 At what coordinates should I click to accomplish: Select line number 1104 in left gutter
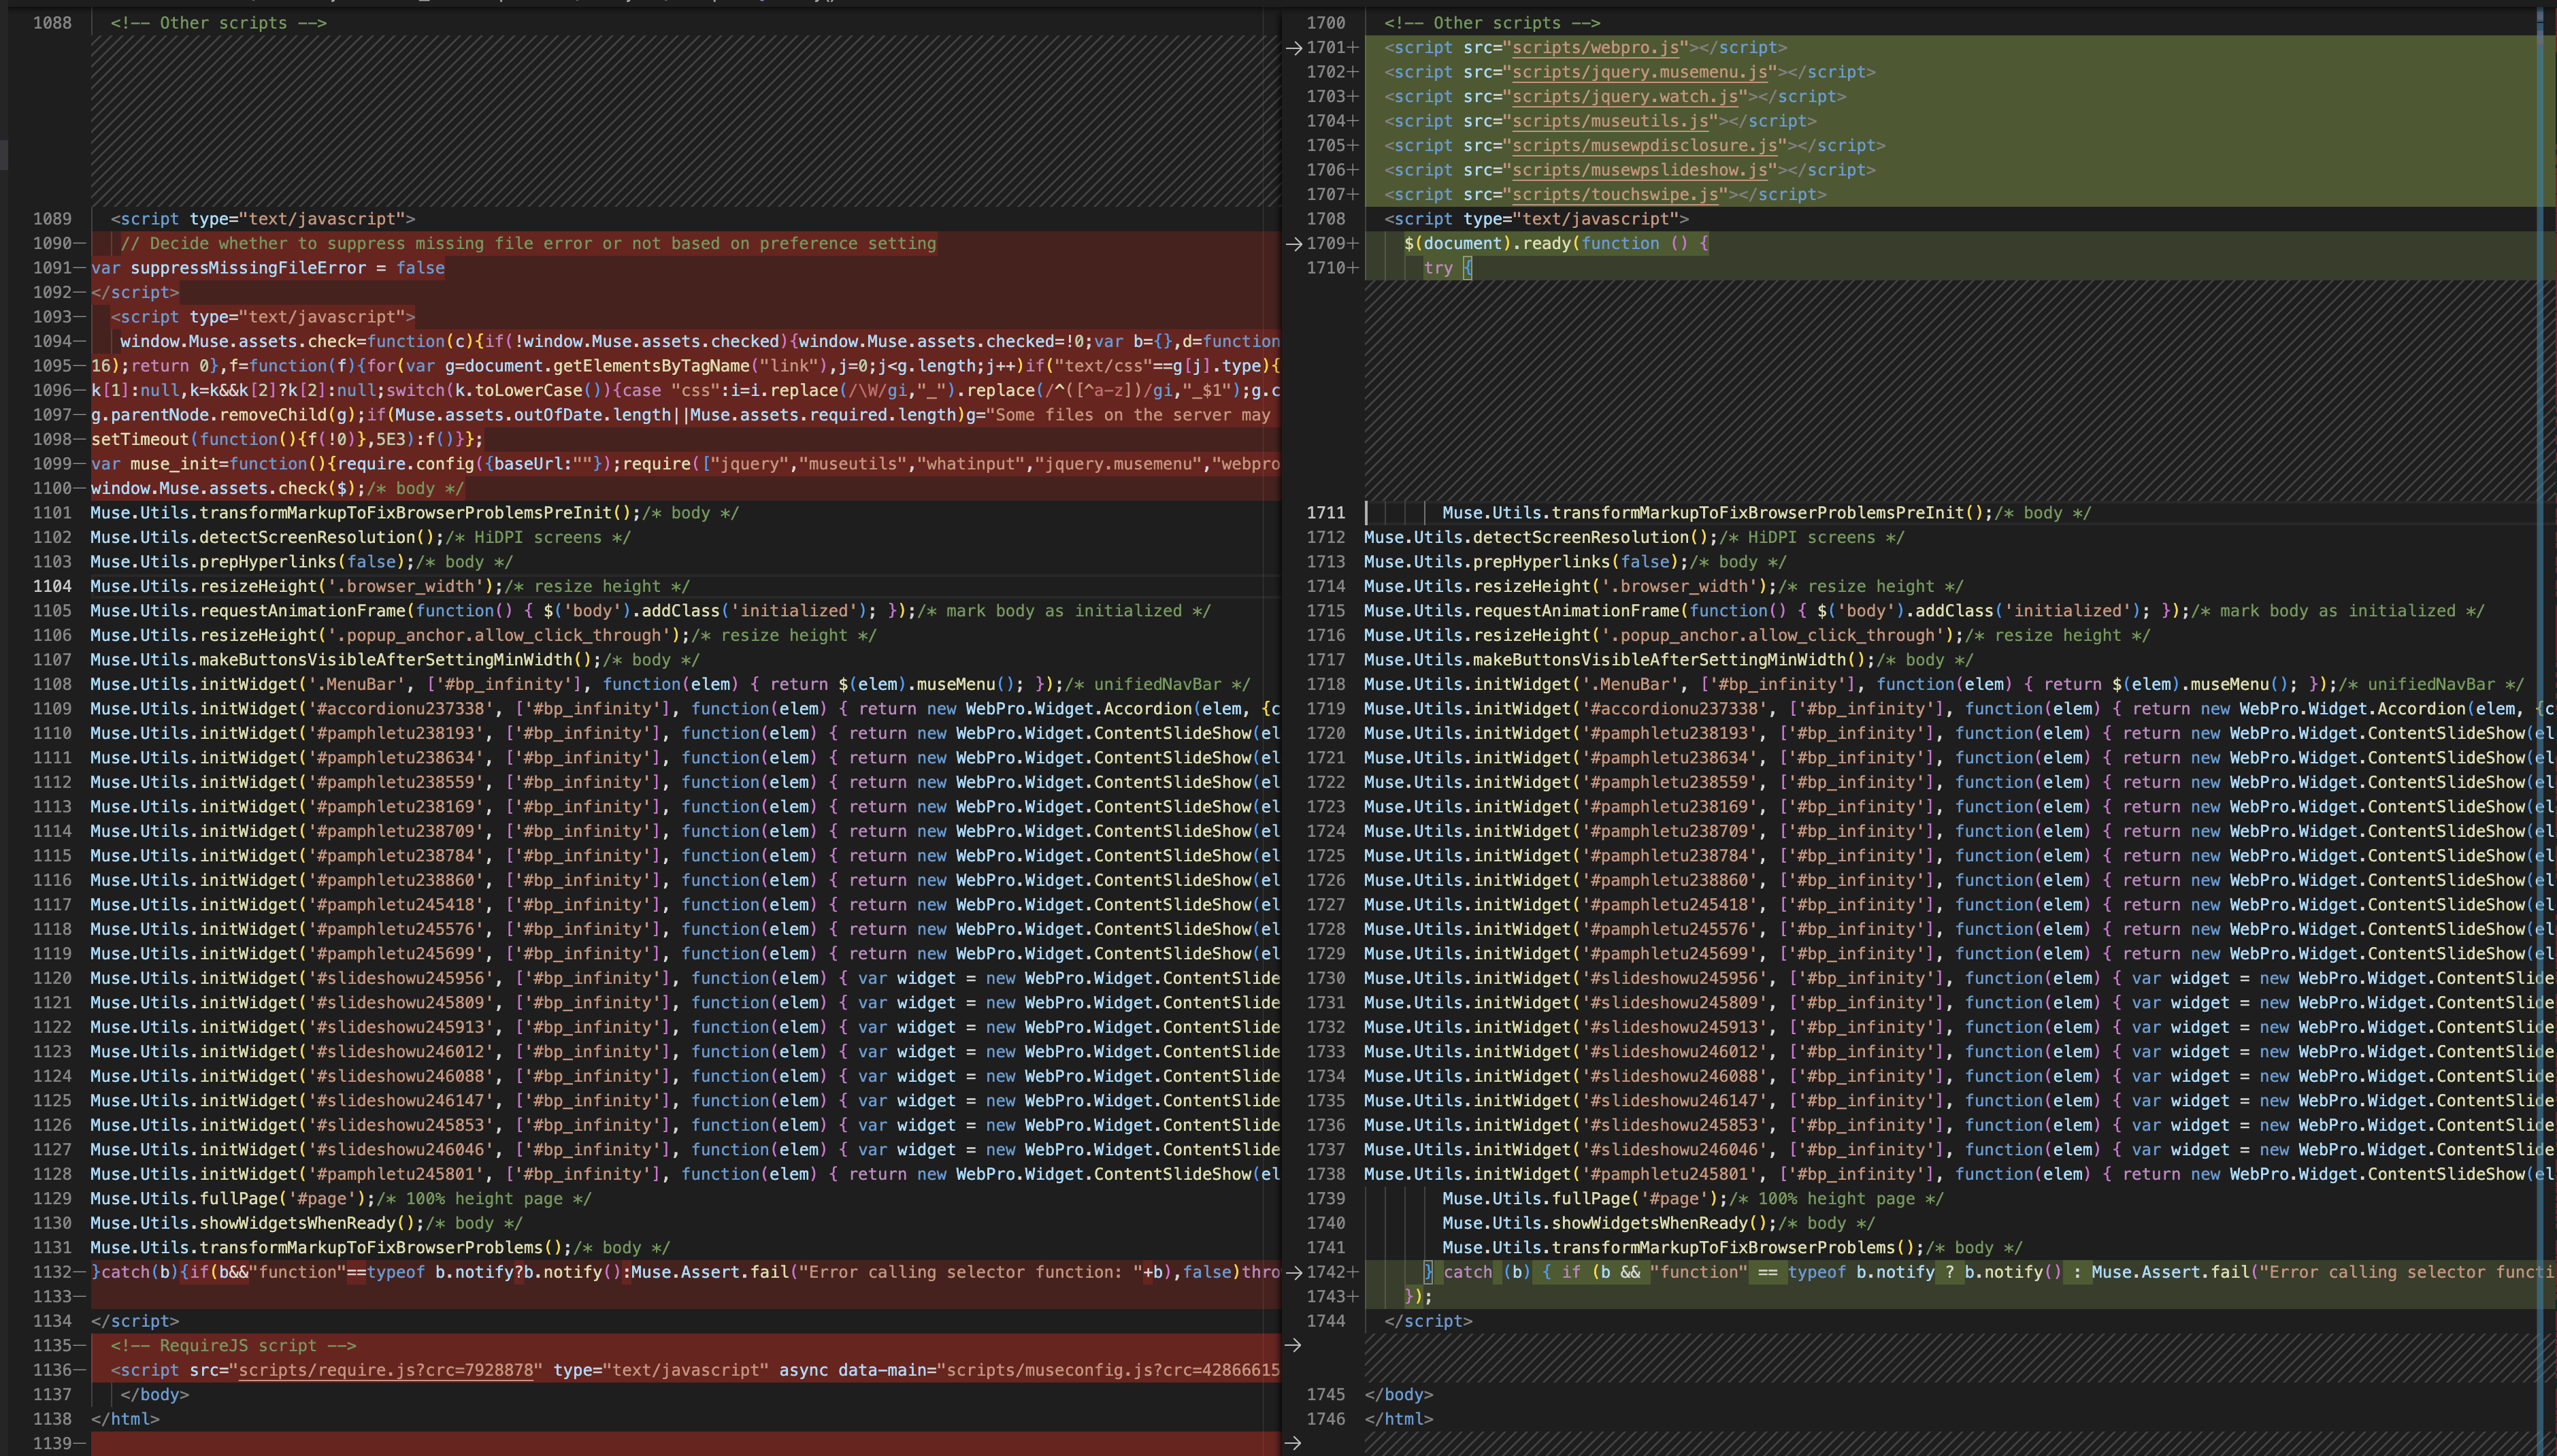tap(52, 586)
